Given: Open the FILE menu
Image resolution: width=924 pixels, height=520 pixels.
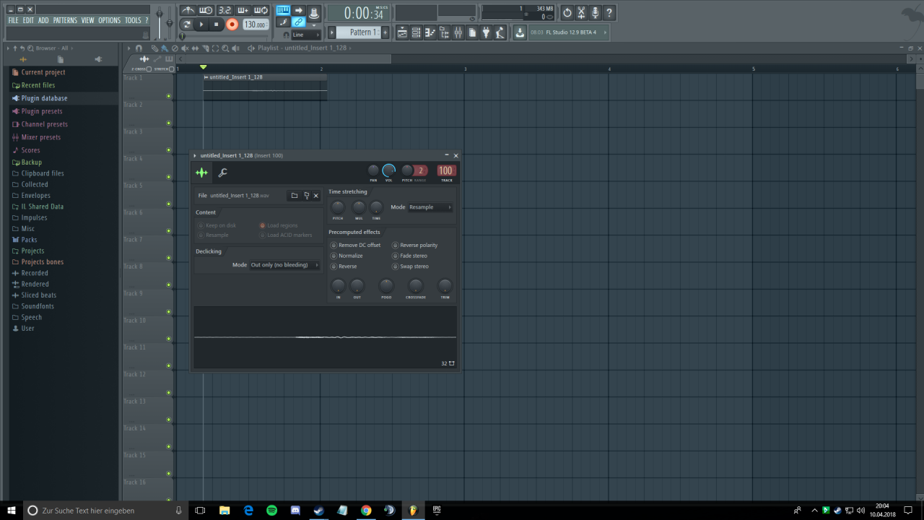Looking at the screenshot, I should (x=14, y=20).
